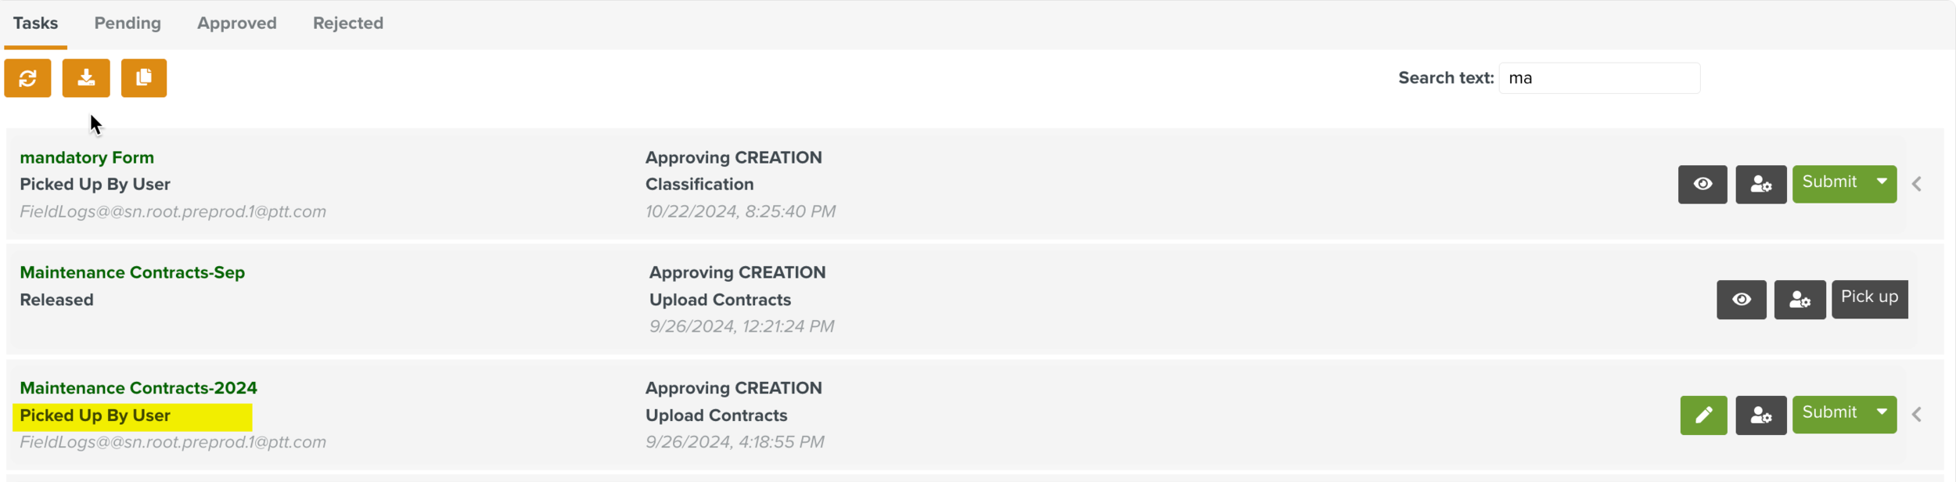This screenshot has height=482, width=1956.
Task: Reassign user for Maintenance Contracts-2024 task
Action: click(x=1760, y=415)
